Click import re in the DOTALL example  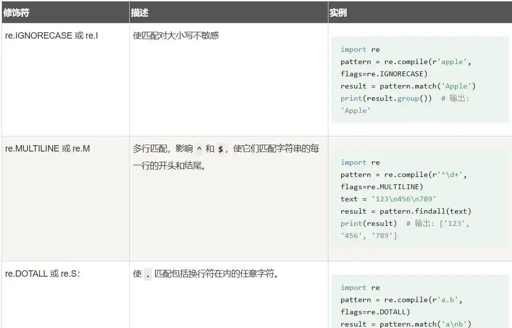click(360, 287)
